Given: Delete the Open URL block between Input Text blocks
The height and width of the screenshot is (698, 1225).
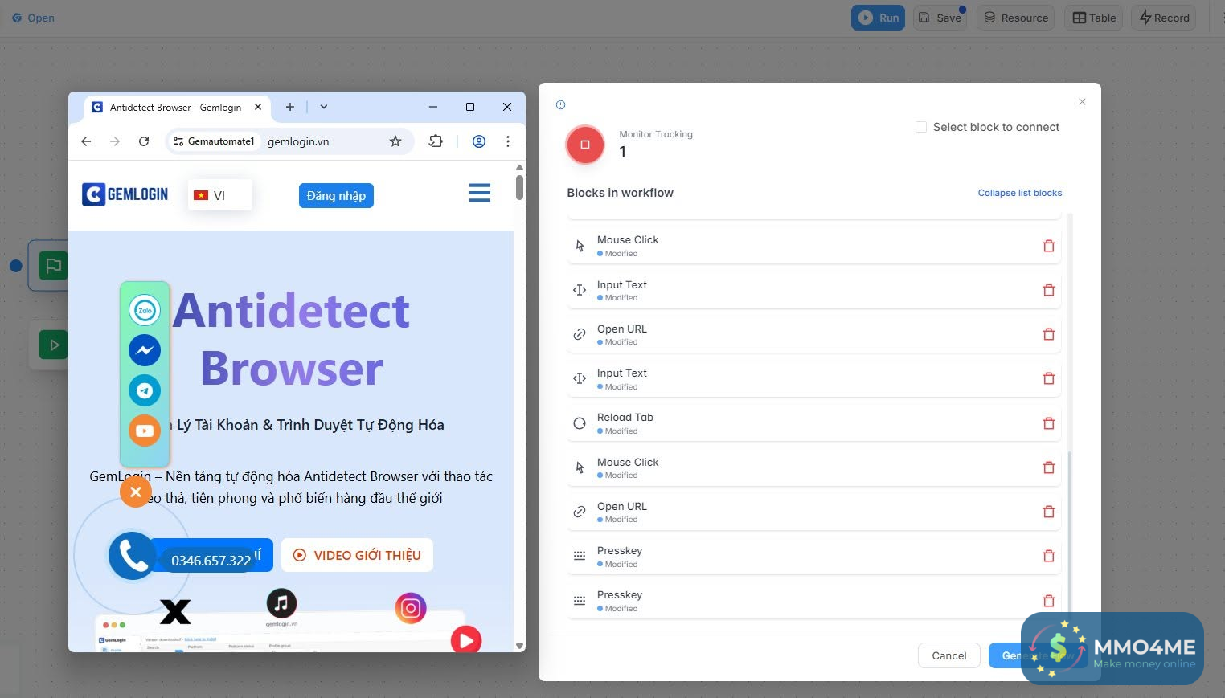Looking at the screenshot, I should [1048, 334].
